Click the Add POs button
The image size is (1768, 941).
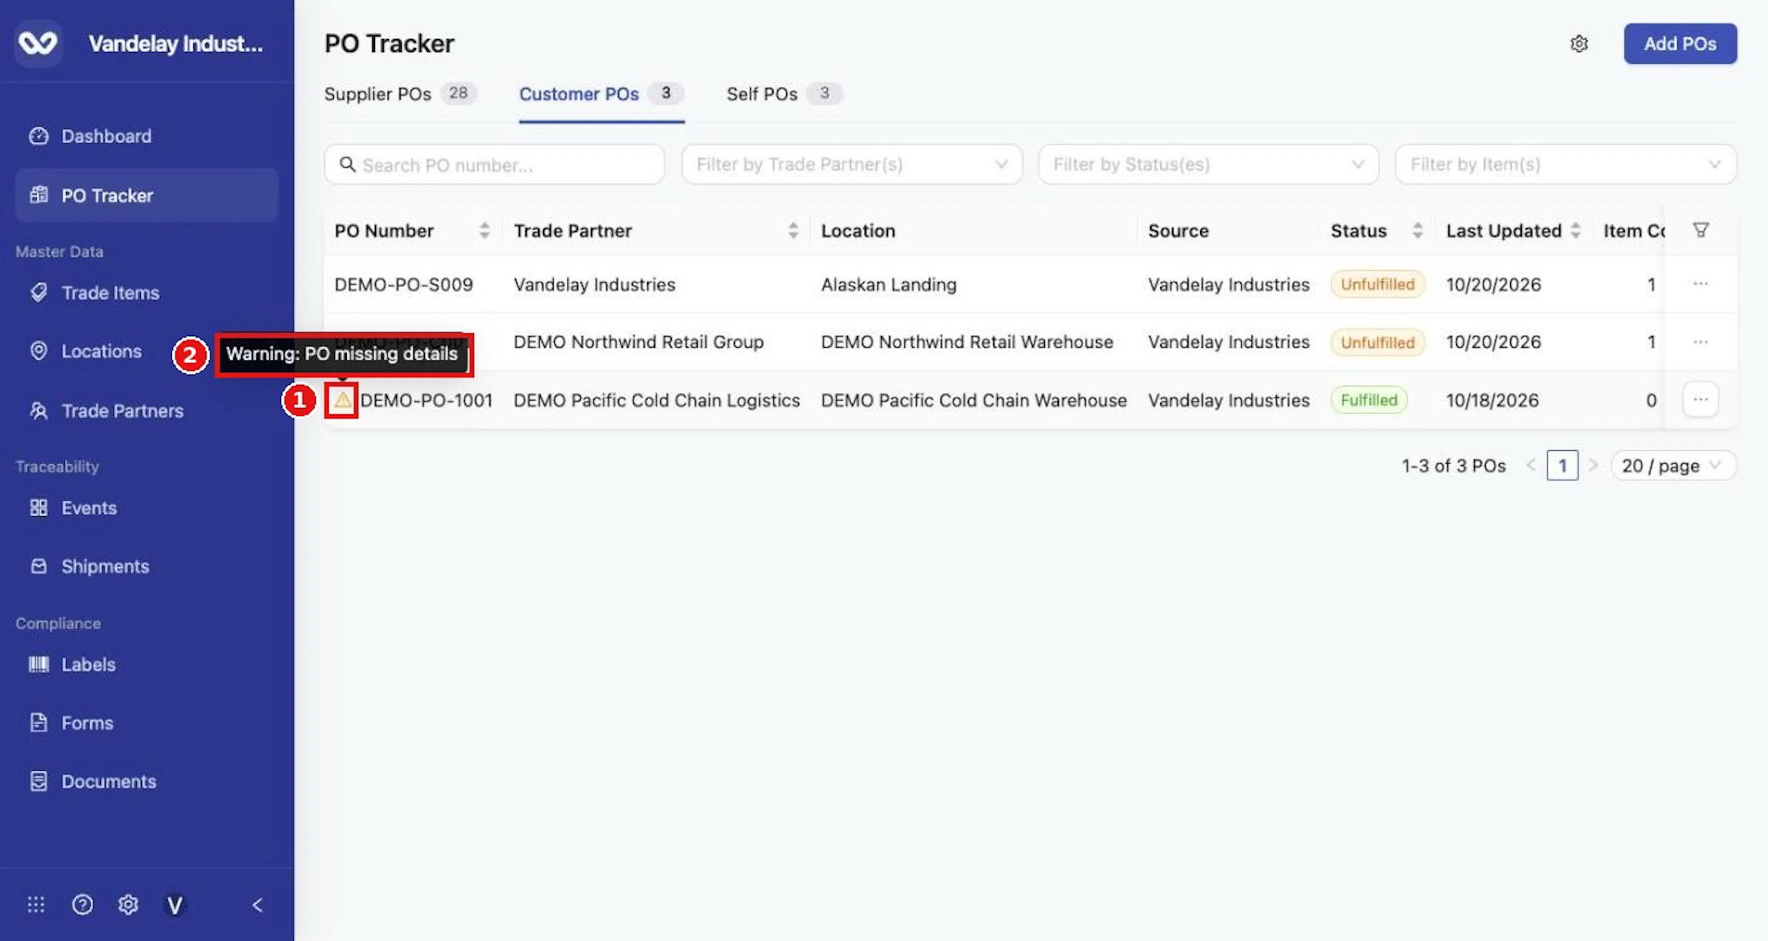(x=1680, y=44)
